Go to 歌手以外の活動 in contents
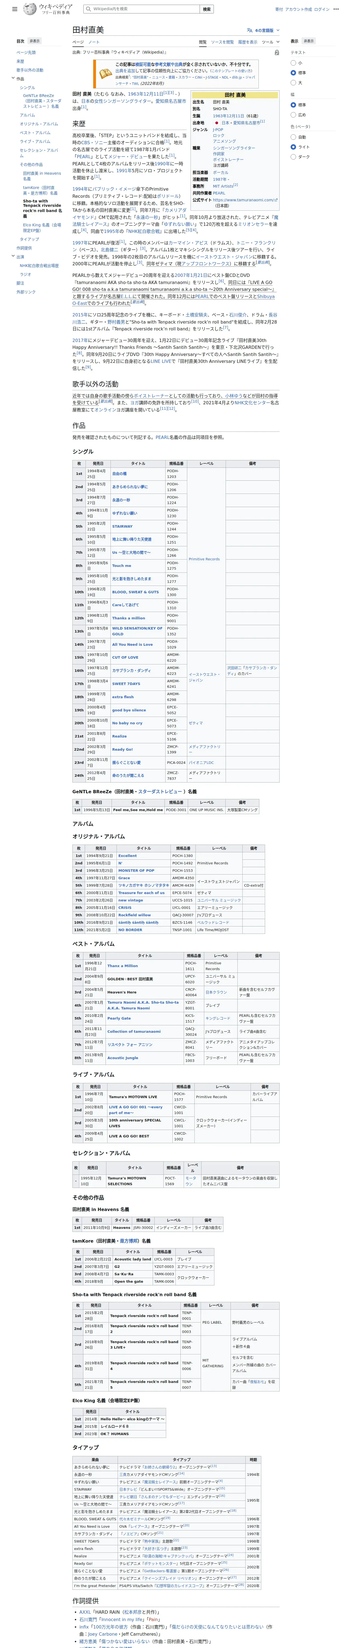352x1648 pixels. click(30, 70)
